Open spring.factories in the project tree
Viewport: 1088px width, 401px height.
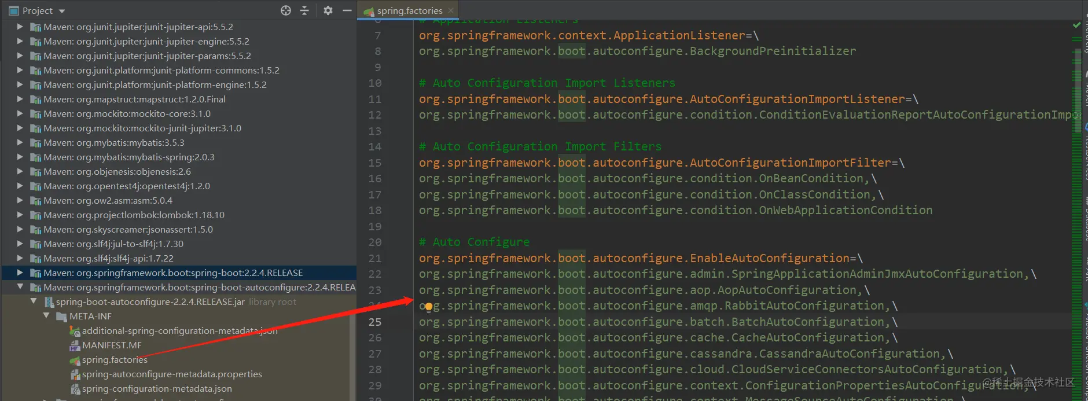pyautogui.click(x=115, y=359)
